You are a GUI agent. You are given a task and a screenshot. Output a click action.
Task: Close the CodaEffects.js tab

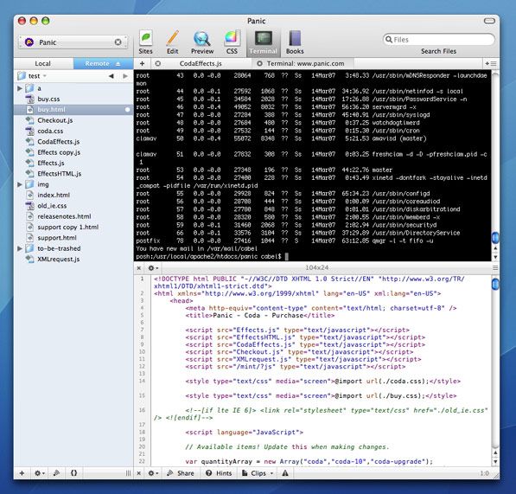click(x=158, y=63)
